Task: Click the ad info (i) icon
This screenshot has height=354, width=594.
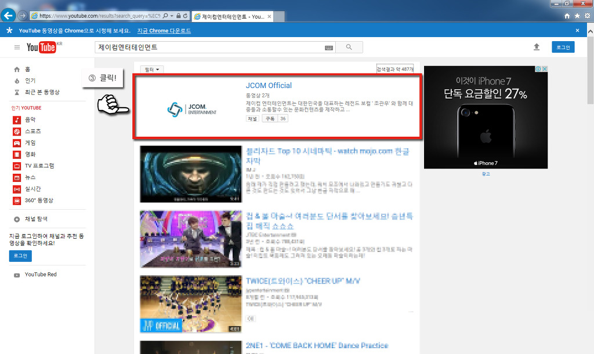Action: pyautogui.click(x=538, y=69)
